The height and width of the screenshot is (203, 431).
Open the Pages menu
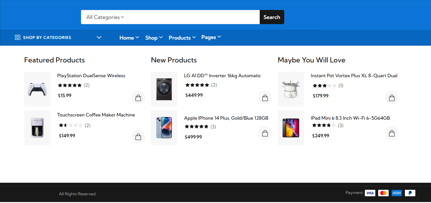coord(211,37)
